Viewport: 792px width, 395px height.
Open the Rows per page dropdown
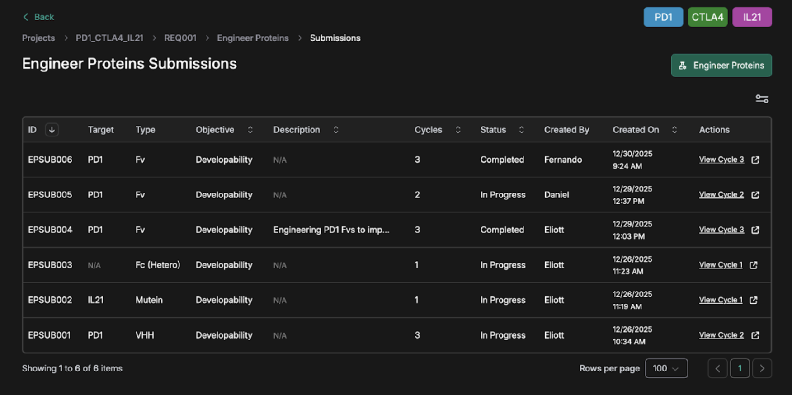[x=666, y=368]
